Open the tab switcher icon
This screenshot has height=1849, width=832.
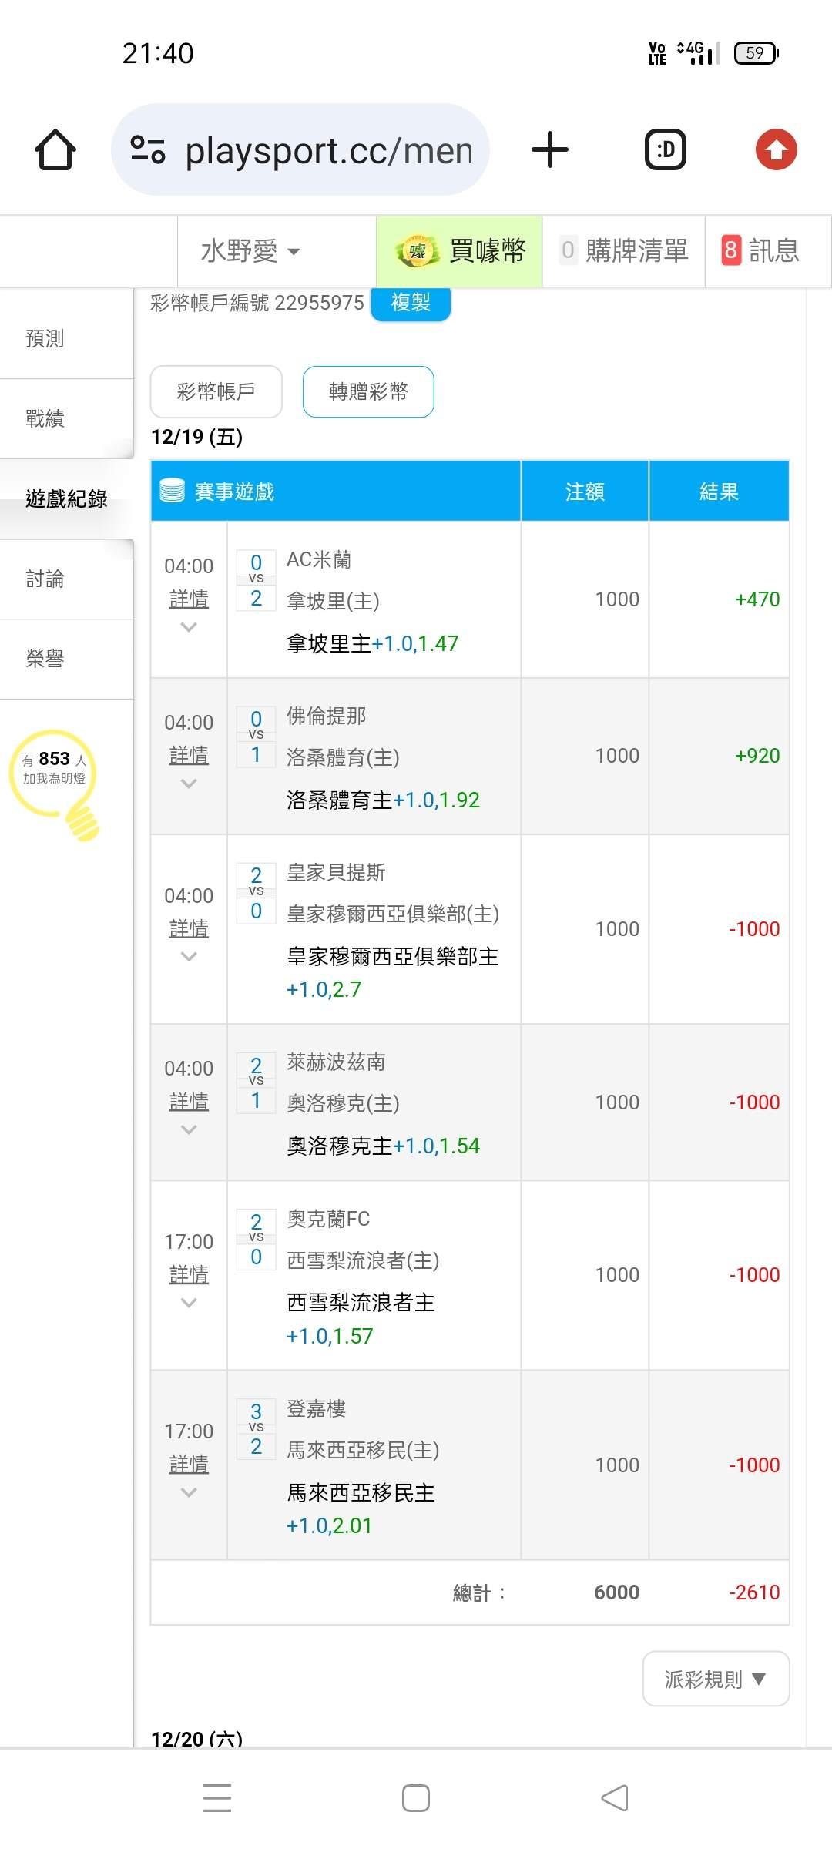665,149
